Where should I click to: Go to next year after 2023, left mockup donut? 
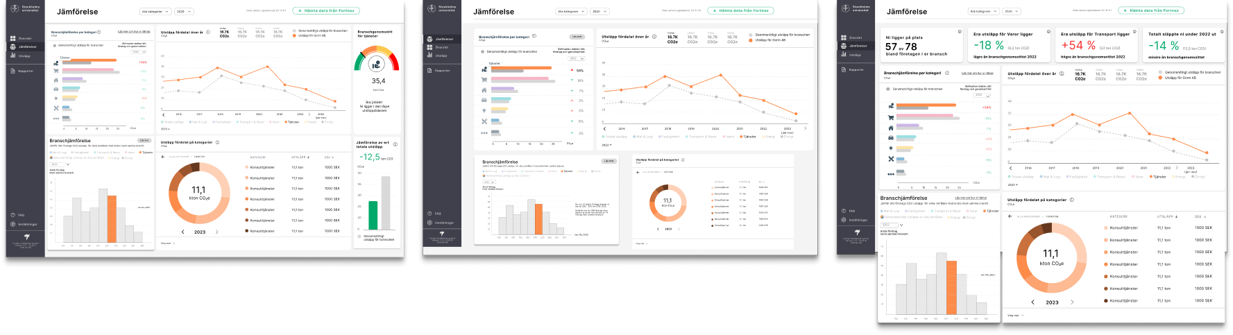click(x=217, y=232)
